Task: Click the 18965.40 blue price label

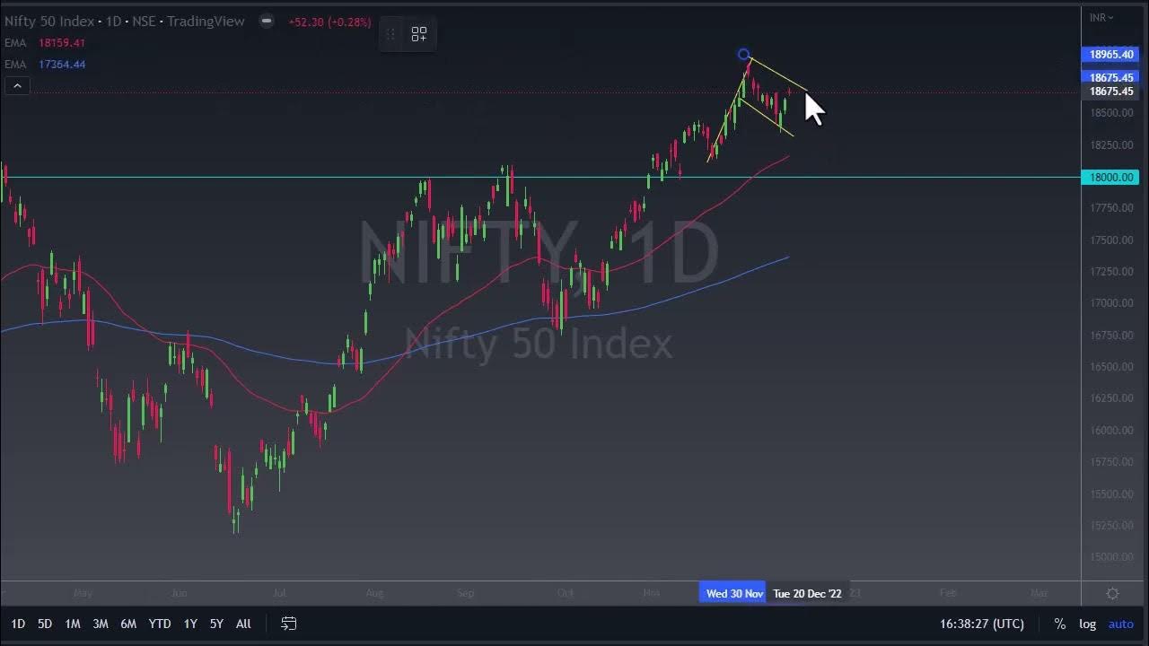Action: (x=1111, y=55)
